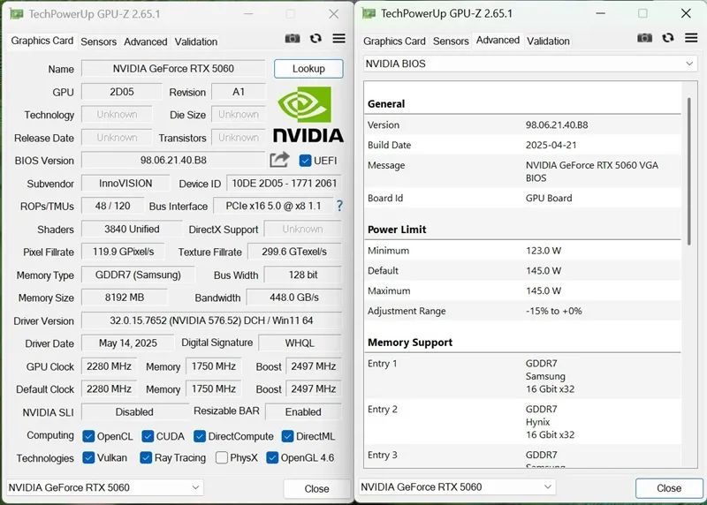Click the Bus Interface question mark help
The width and height of the screenshot is (707, 505).
click(x=339, y=206)
